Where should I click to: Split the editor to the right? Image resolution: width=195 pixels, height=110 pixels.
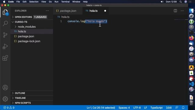click(175, 11)
